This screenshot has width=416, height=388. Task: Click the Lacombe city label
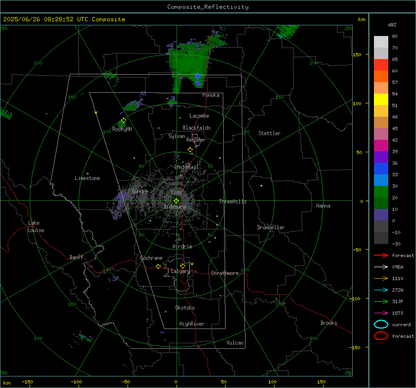[x=199, y=116]
